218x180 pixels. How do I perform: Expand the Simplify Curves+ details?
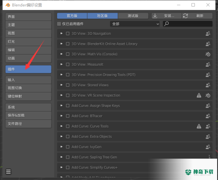61,167
